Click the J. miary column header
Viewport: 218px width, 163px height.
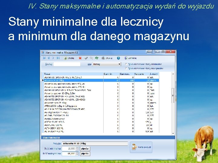pos(154,74)
